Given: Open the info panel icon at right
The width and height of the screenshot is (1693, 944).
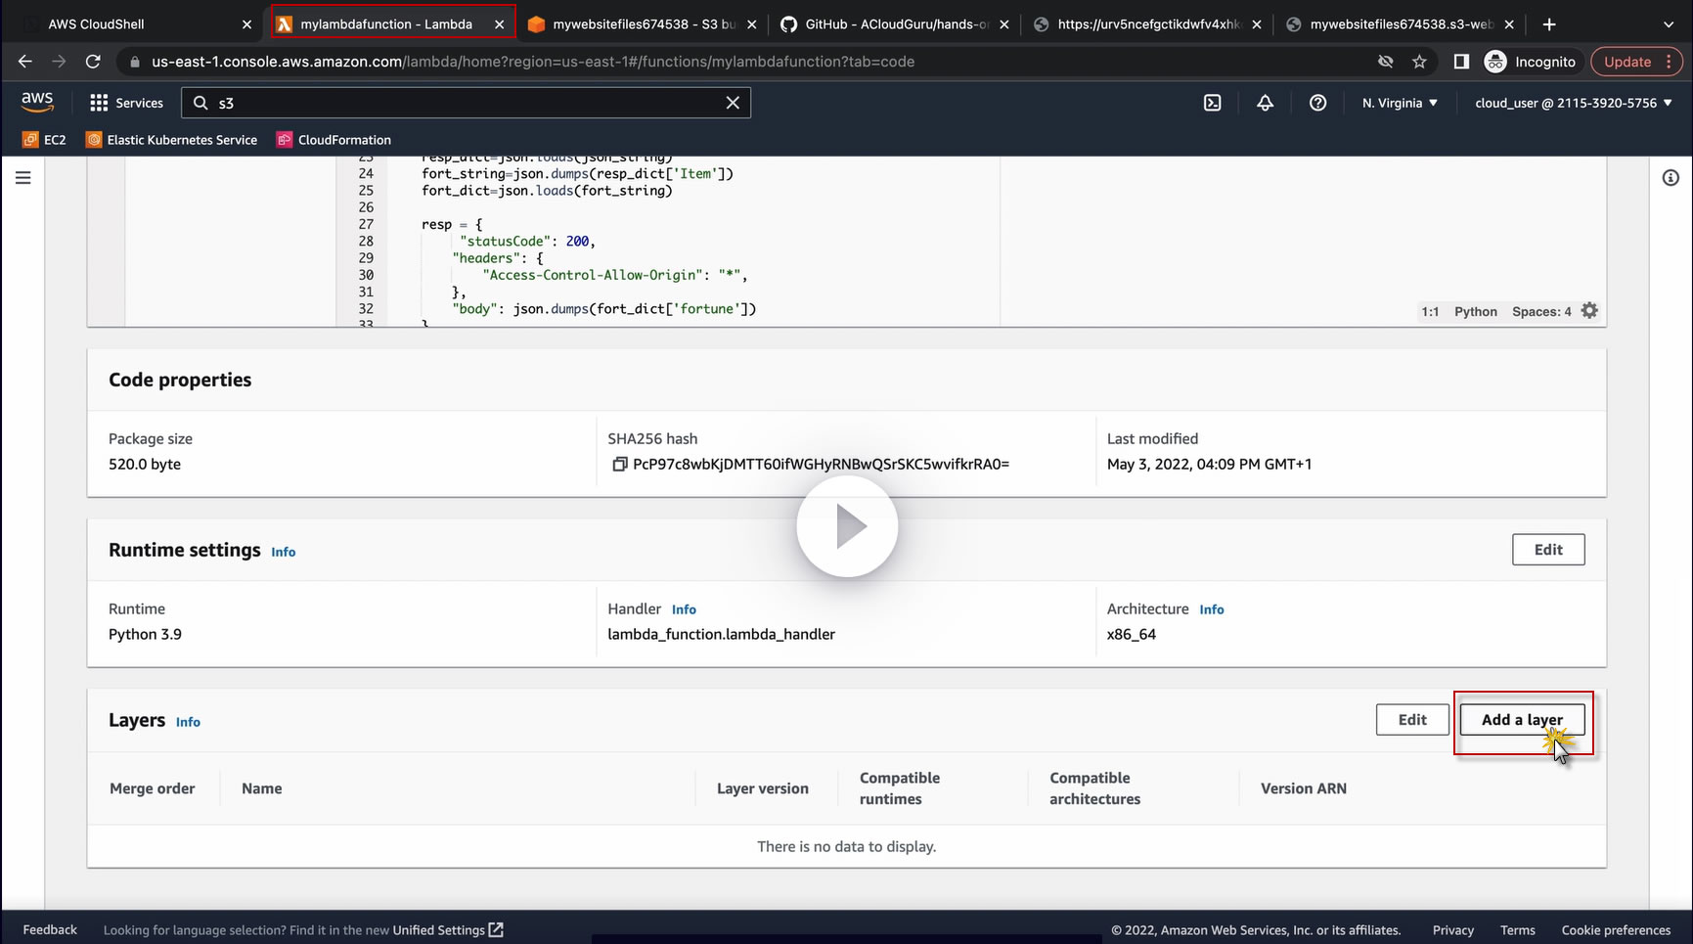Looking at the screenshot, I should click(x=1670, y=178).
